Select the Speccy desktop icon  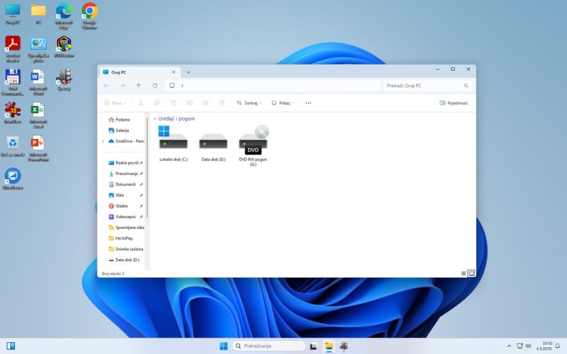tap(64, 80)
